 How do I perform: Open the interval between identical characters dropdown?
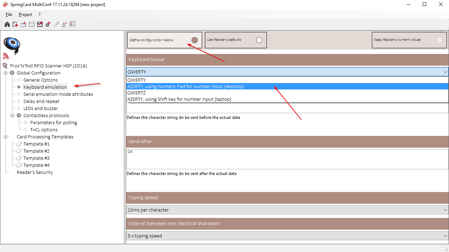coord(445,236)
